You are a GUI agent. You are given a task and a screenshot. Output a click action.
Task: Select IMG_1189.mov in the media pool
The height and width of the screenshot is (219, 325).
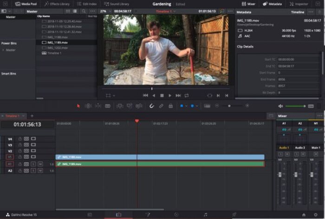[66, 43]
